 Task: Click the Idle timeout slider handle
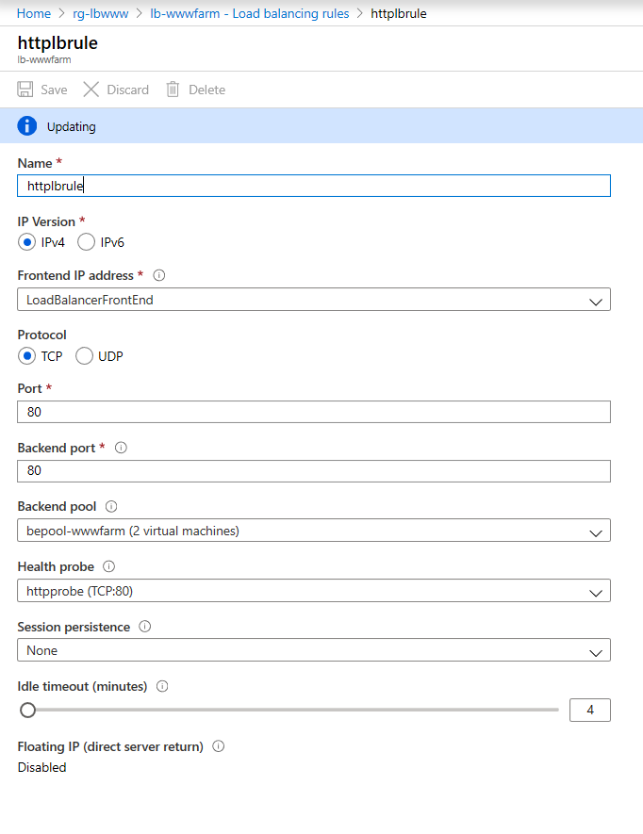pos(28,710)
